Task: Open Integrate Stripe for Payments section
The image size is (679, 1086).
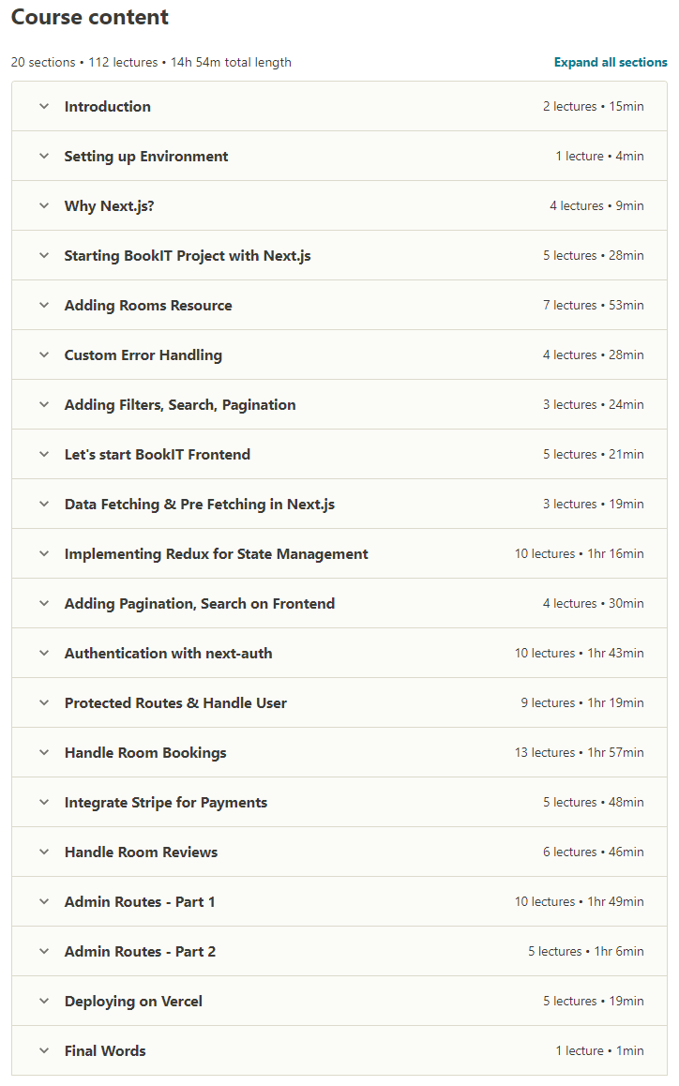Action: [339, 803]
